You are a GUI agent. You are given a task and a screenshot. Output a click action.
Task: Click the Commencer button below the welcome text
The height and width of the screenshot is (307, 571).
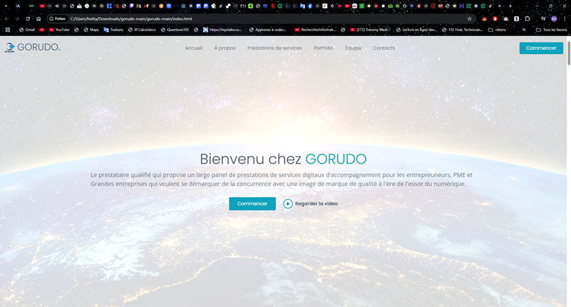click(x=252, y=204)
